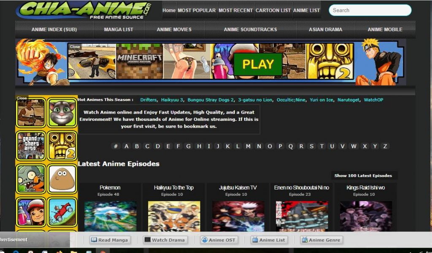Click the yellow car game tile in the banner
The image size is (432, 253).
click(x=92, y=61)
